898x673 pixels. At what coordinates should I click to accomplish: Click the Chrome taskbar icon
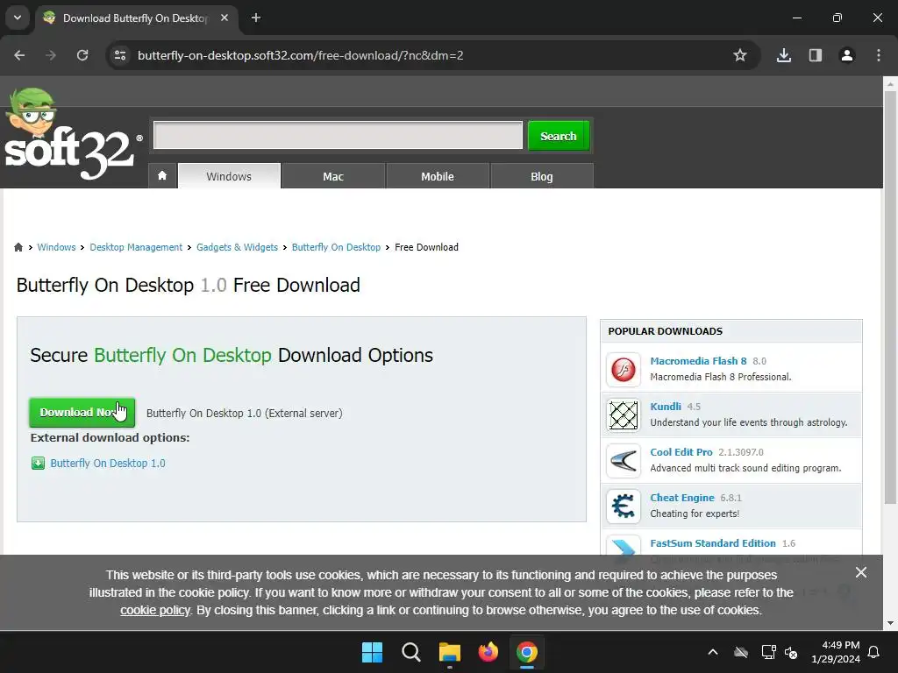coord(527,652)
